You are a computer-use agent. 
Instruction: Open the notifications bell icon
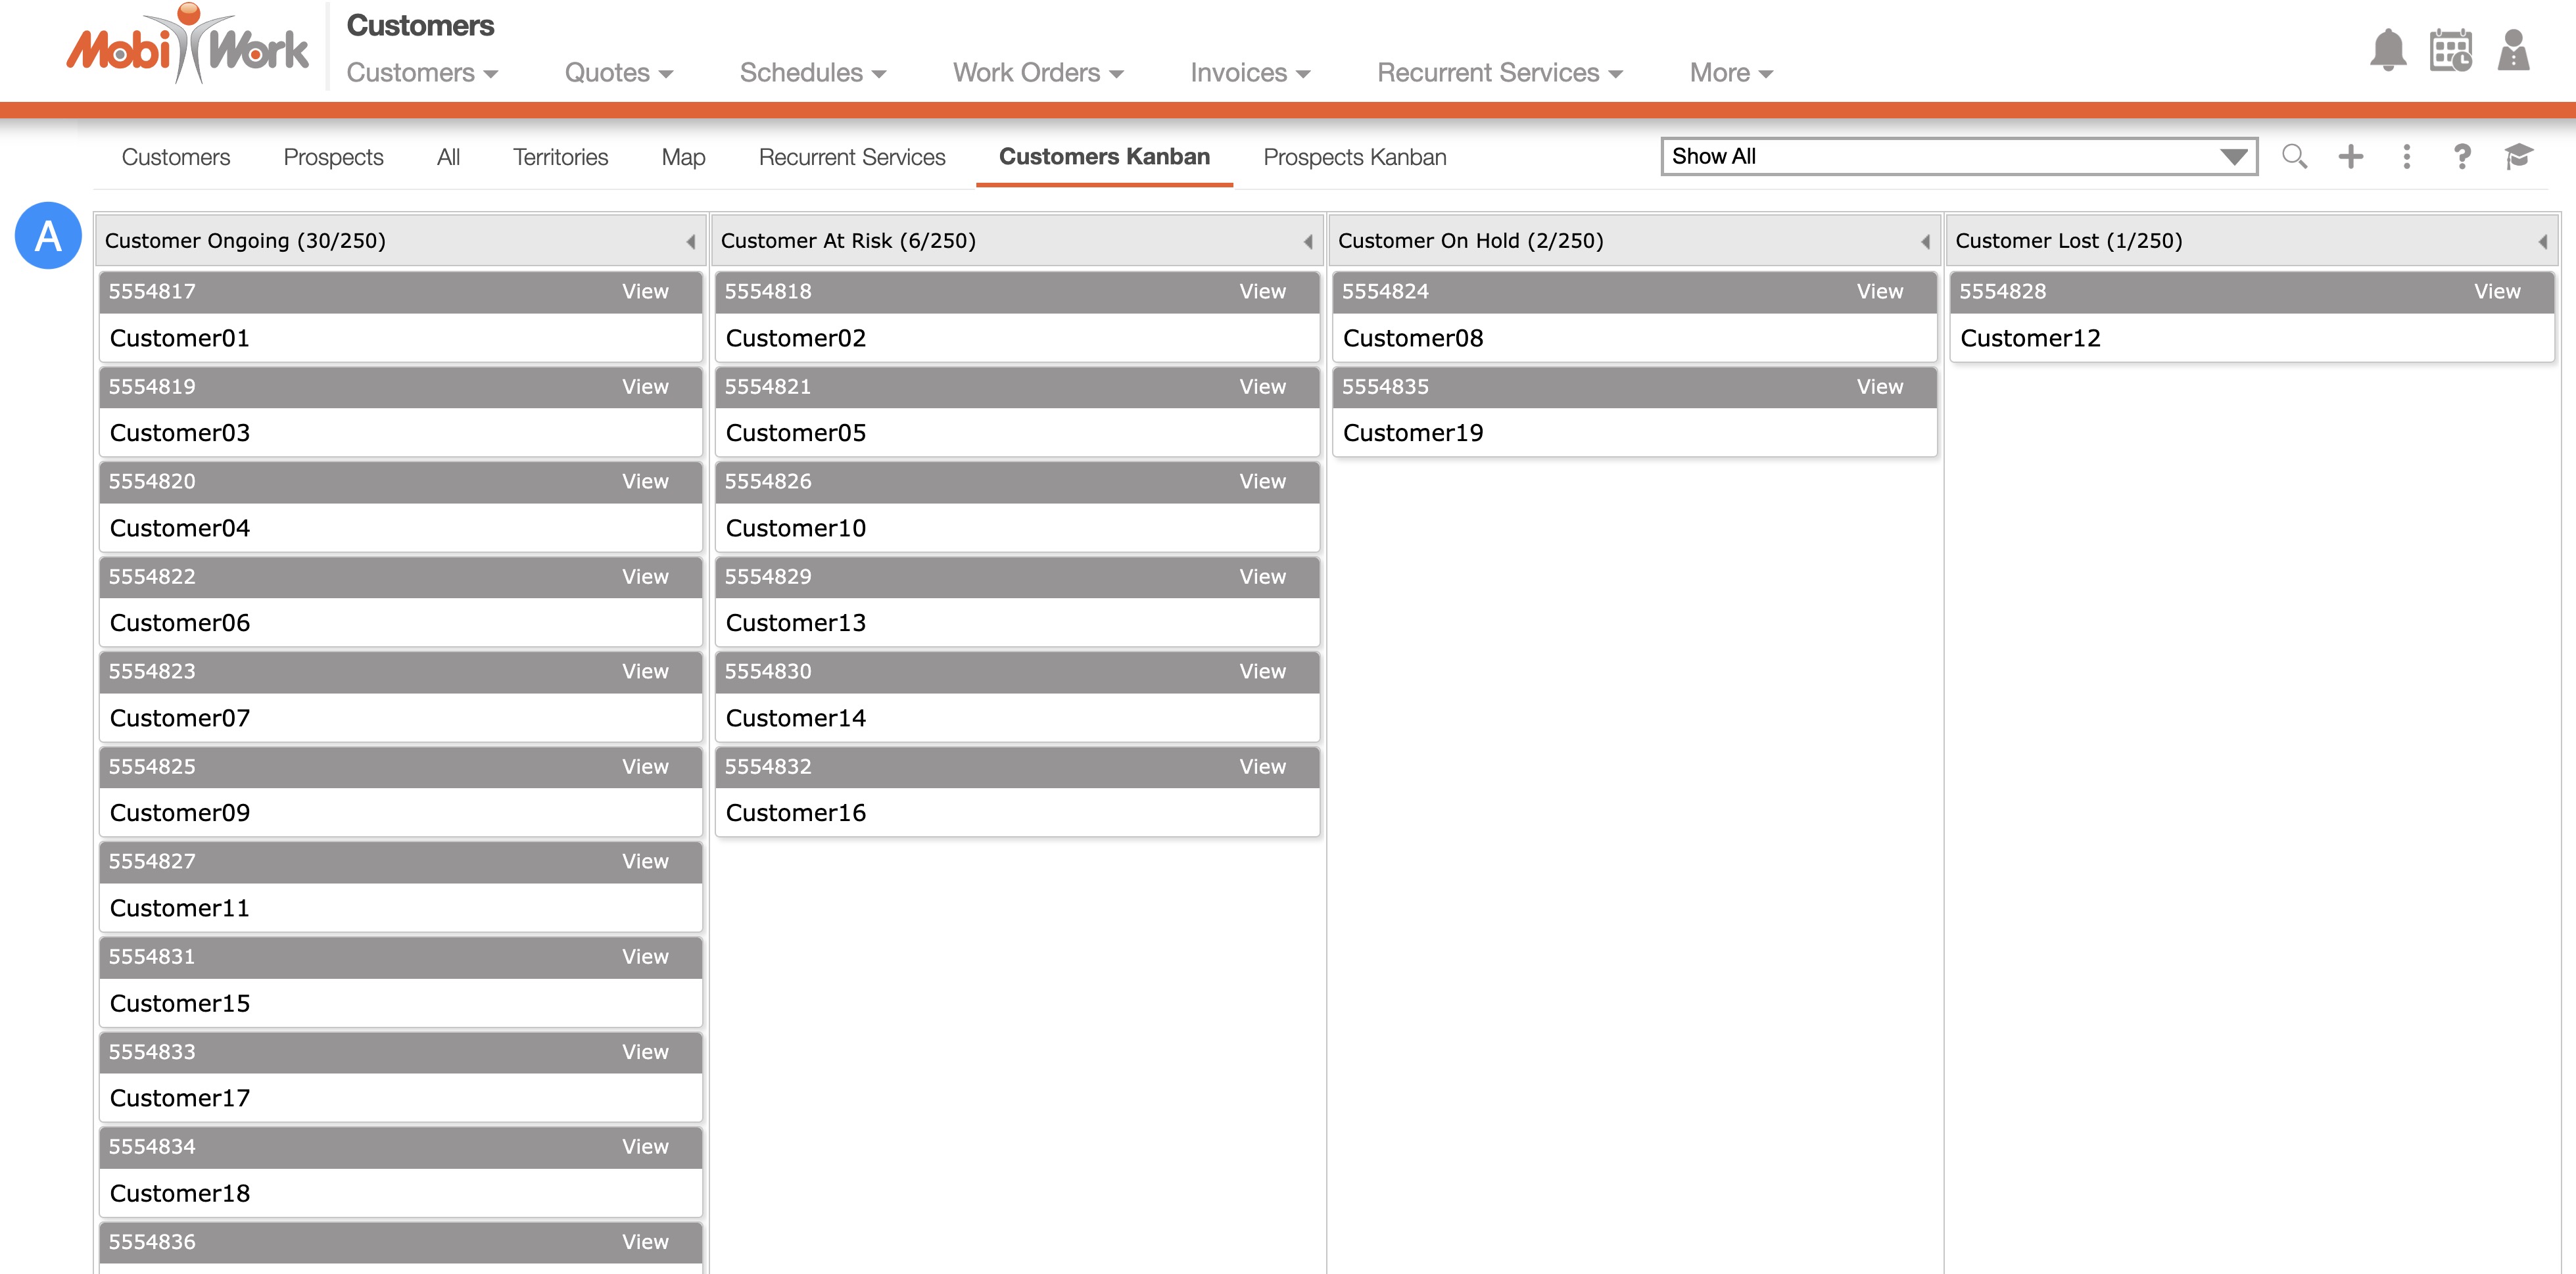pos(2387,50)
